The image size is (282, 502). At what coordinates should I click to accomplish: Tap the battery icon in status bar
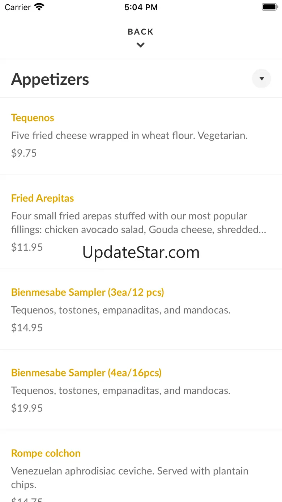[269, 7]
